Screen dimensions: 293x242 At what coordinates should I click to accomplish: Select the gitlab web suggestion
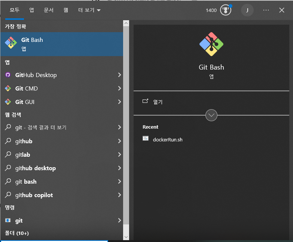62,154
